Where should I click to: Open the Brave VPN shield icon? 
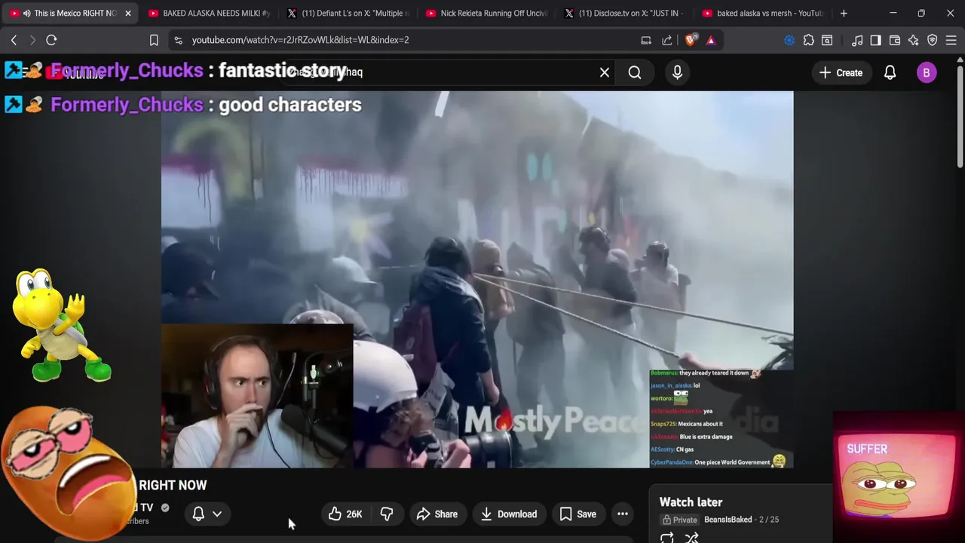[x=933, y=40]
